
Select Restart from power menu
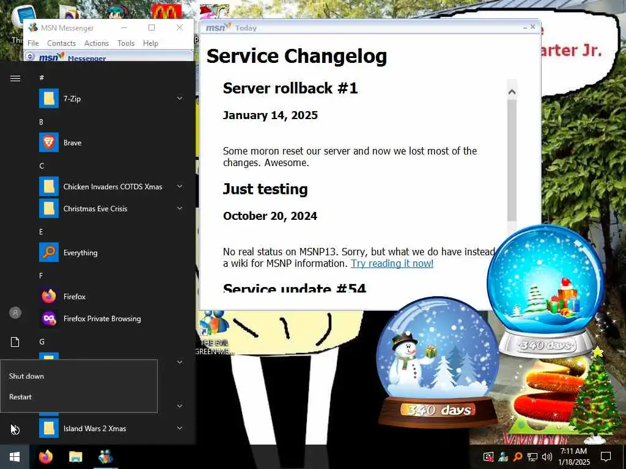[79, 397]
